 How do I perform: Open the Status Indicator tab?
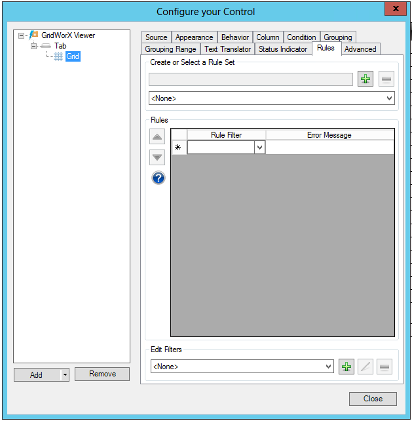point(283,49)
